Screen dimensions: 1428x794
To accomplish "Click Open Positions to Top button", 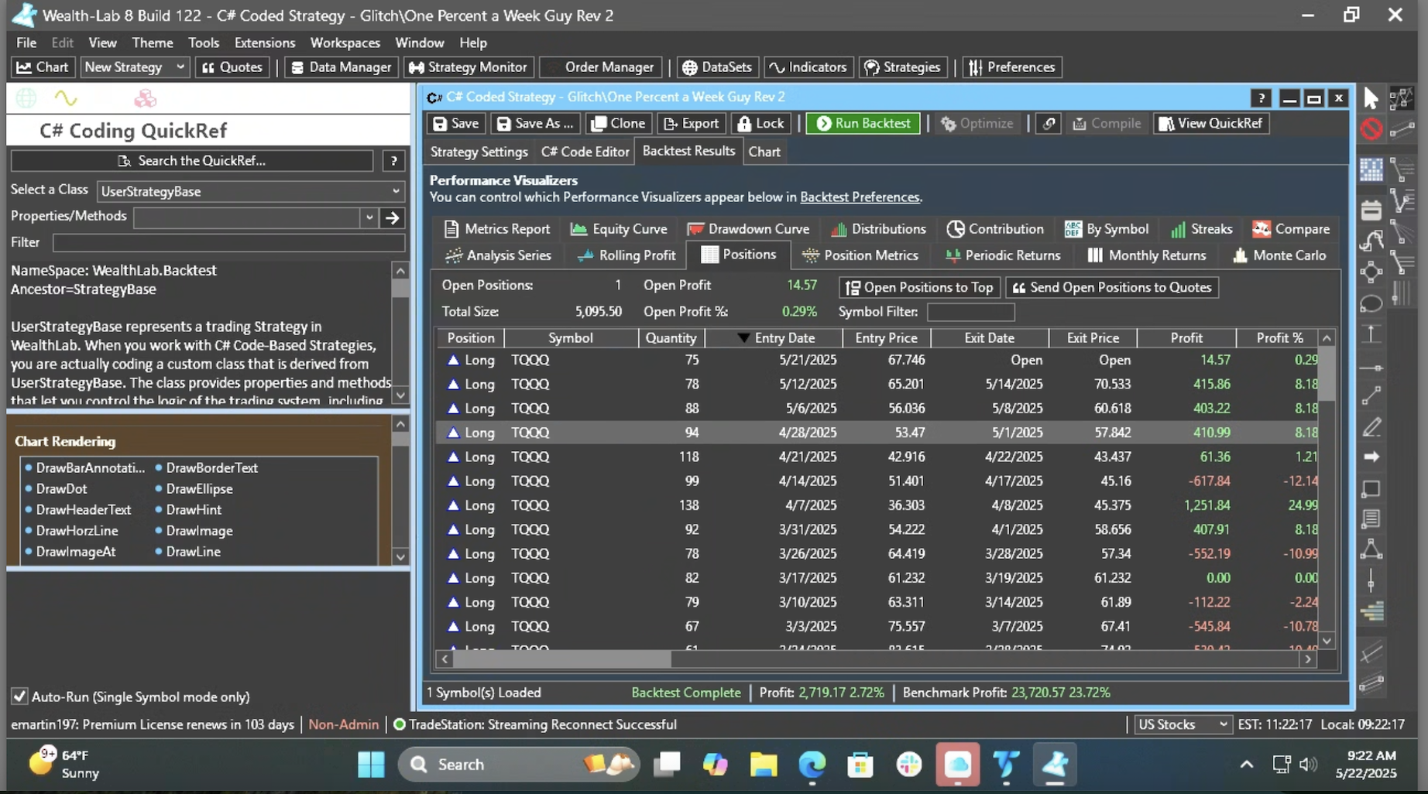I will pyautogui.click(x=918, y=287).
